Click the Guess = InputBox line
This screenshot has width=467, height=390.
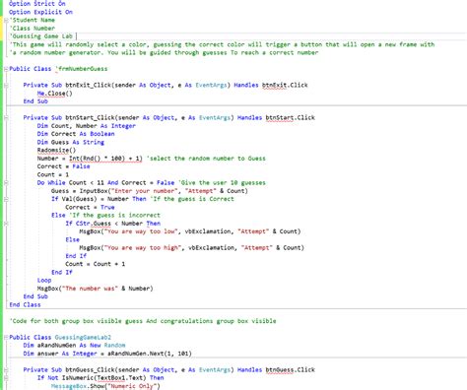[x=150, y=191]
